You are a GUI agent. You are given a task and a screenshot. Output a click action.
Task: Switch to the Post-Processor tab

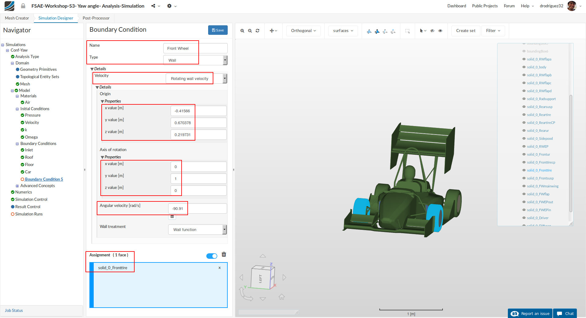click(96, 18)
